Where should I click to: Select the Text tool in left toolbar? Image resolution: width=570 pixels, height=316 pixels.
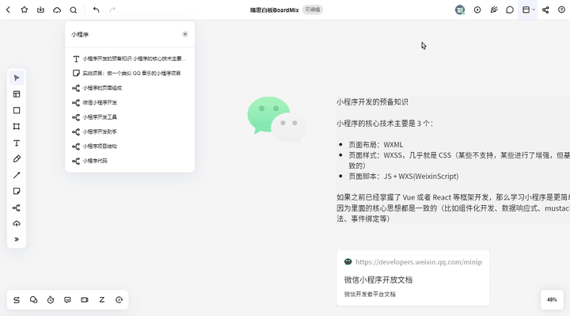(17, 143)
